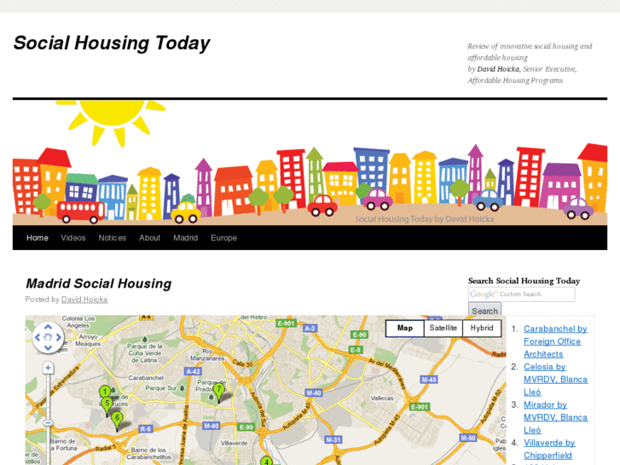Image resolution: width=620 pixels, height=465 pixels.
Task: Click the Search button
Action: click(x=484, y=311)
